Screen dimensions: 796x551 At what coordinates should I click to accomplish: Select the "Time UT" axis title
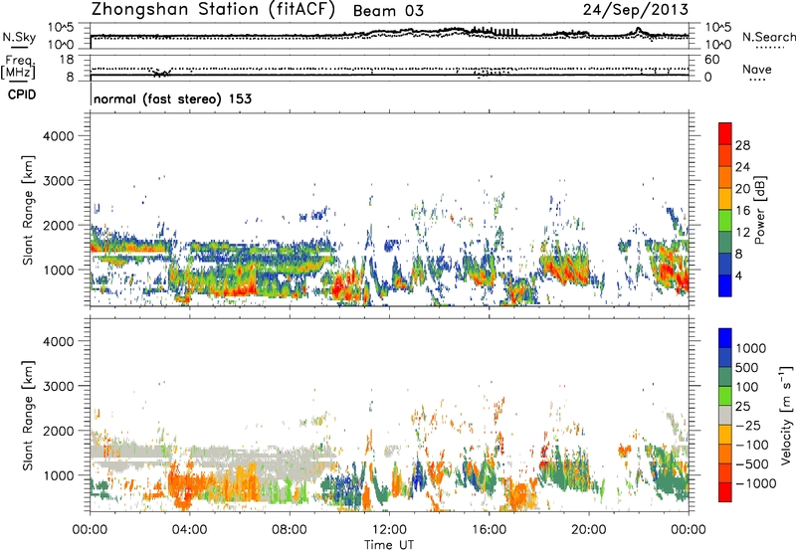[389, 545]
